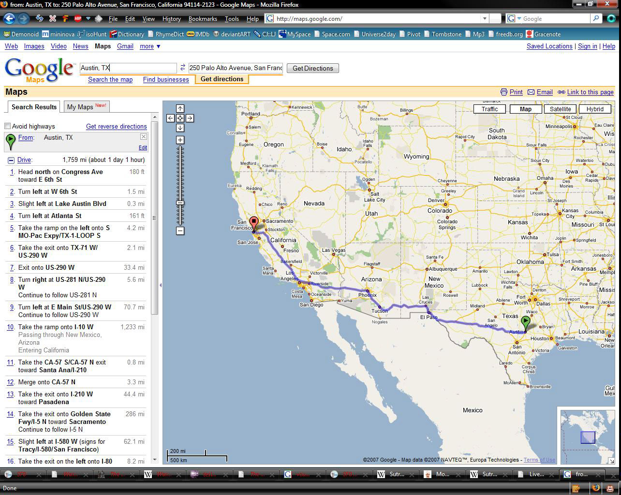Viewport: 621px width, 495px height.
Task: Remove the From location with the X icon
Action: pyautogui.click(x=144, y=137)
